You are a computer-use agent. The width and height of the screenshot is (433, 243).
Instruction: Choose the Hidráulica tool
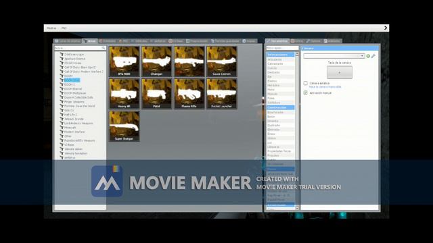point(281,86)
